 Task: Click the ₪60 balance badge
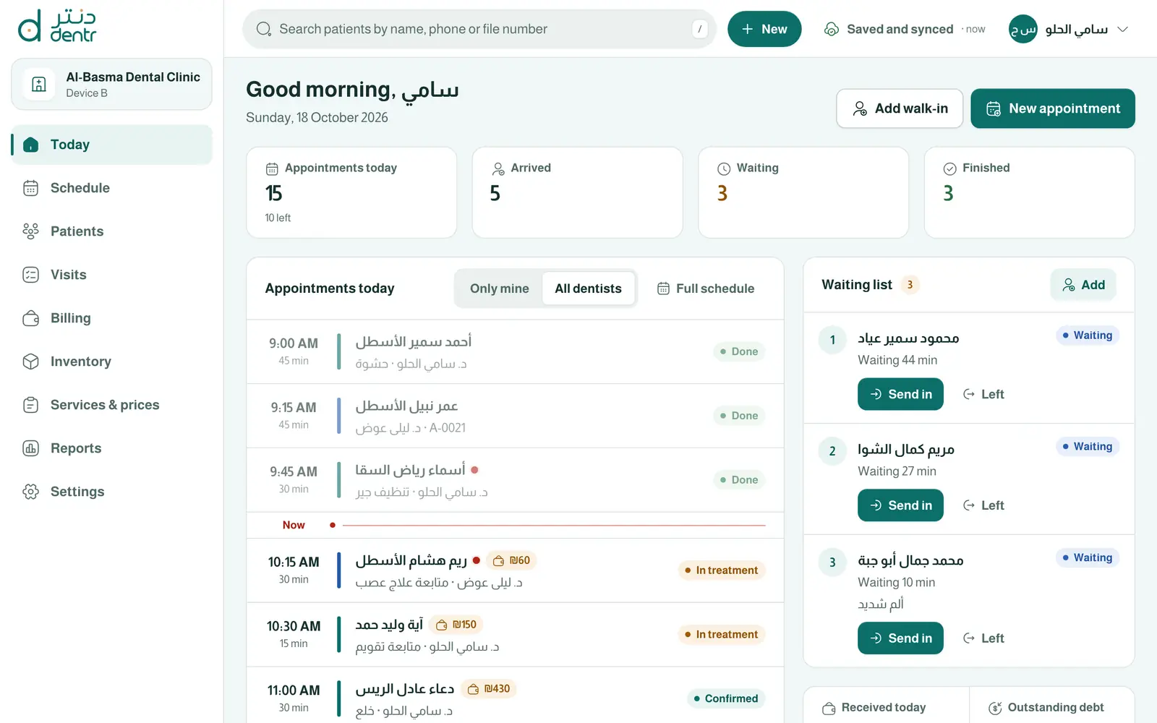coord(511,560)
